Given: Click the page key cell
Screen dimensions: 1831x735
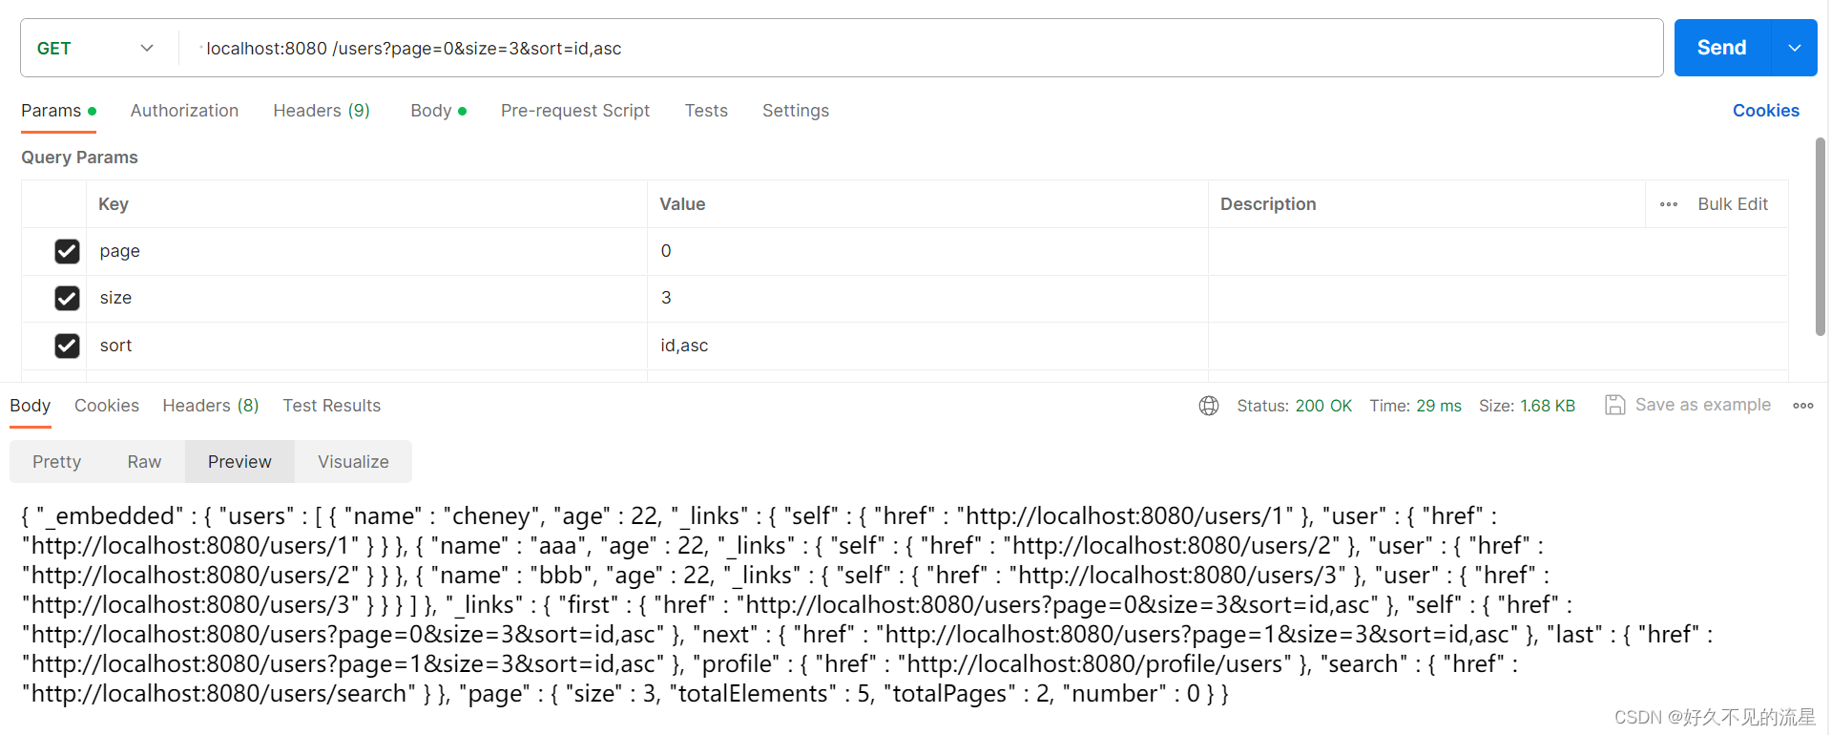Looking at the screenshot, I should click(366, 251).
